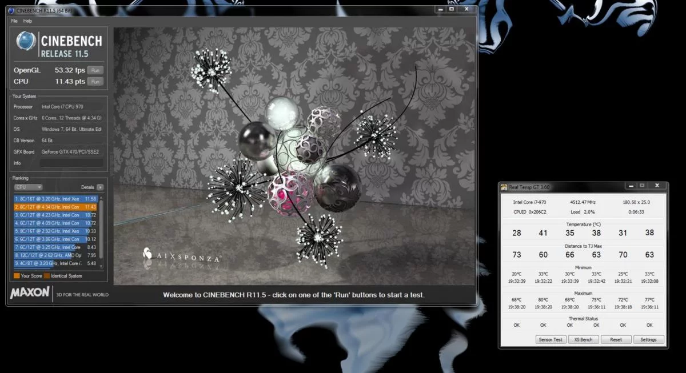Click the TJ Max distance value 60
The width and height of the screenshot is (686, 373).
click(543, 255)
